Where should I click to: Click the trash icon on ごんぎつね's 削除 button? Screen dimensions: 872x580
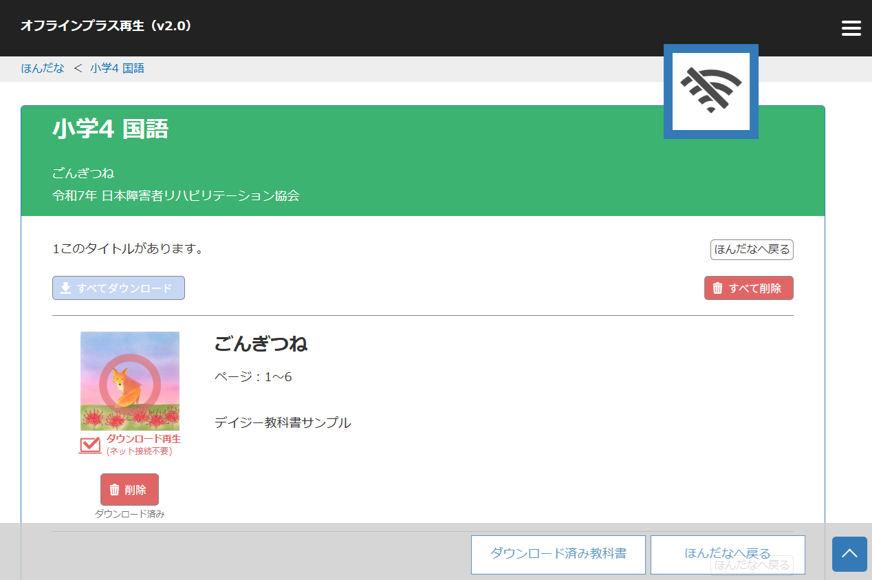pos(115,490)
